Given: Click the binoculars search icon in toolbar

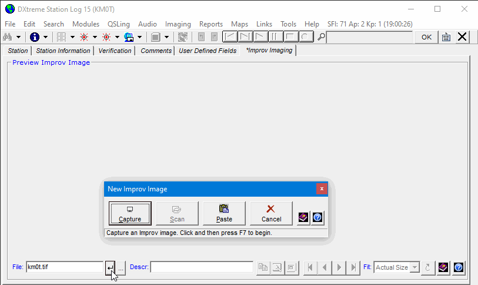Looking at the screenshot, I should [7, 37].
